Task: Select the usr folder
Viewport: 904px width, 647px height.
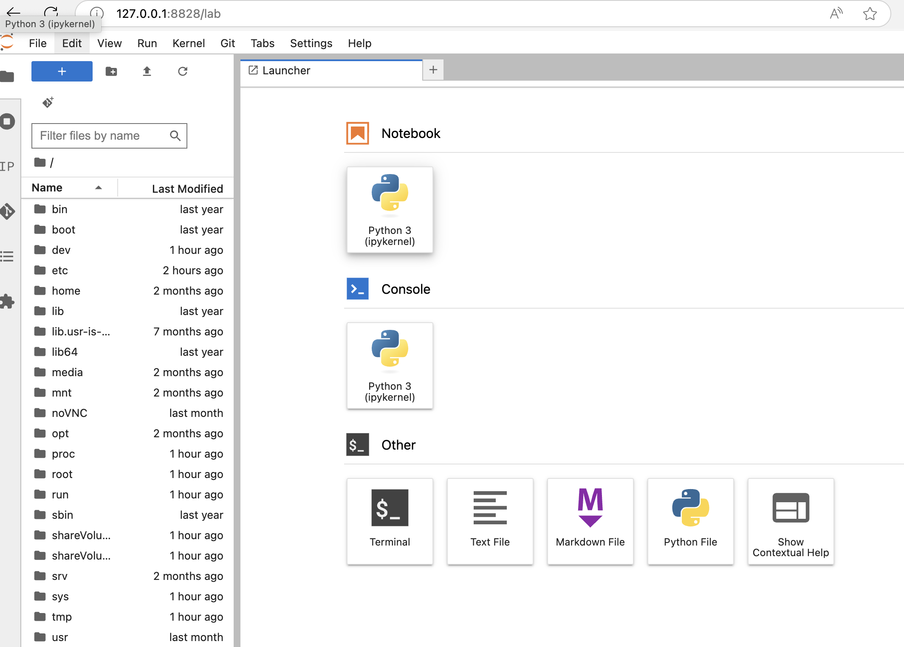Action: point(127,637)
